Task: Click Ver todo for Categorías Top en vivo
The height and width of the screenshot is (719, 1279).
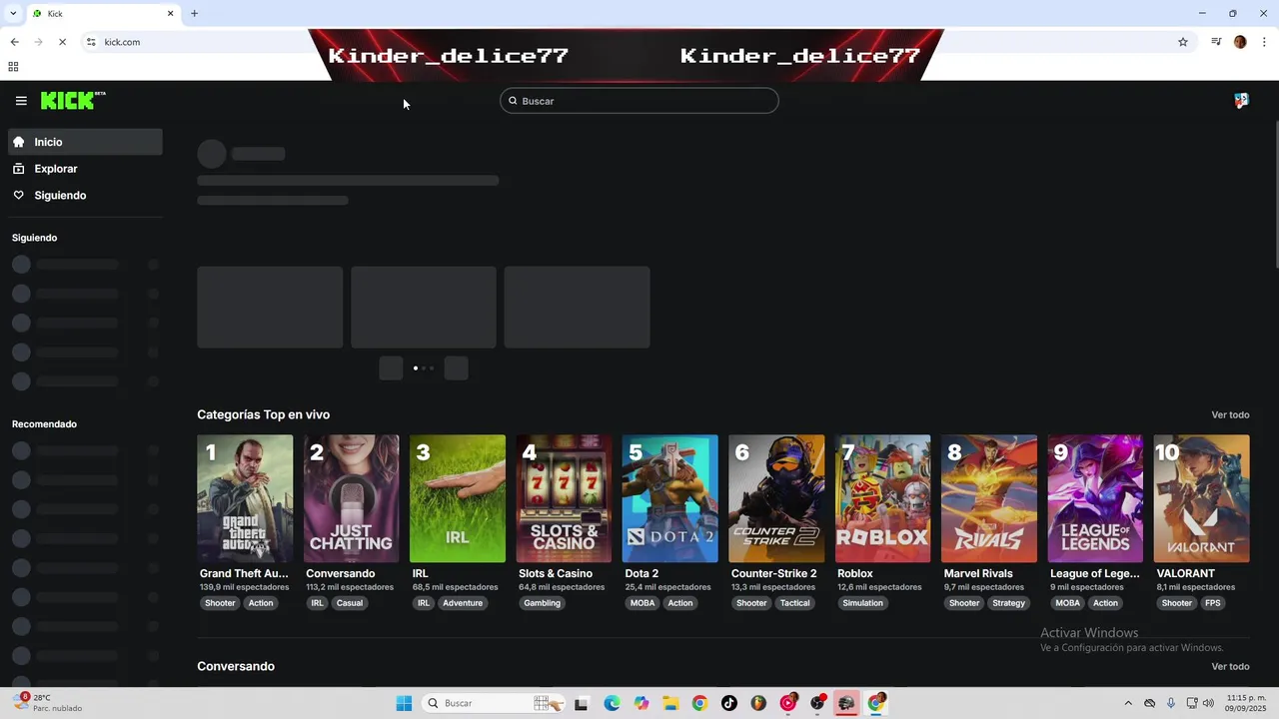Action: coord(1230,414)
